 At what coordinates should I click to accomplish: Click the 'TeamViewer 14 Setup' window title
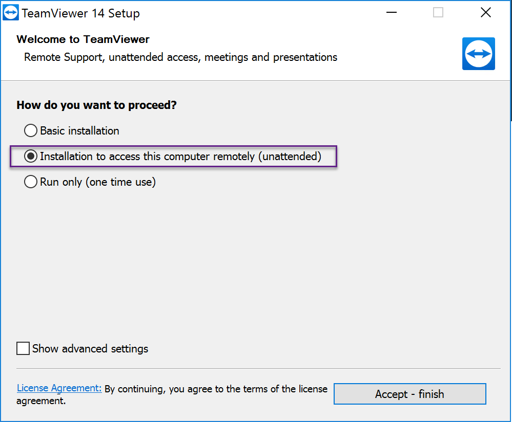(x=80, y=13)
